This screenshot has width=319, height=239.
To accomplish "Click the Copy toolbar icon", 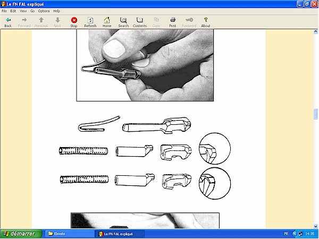I will 156,22.
